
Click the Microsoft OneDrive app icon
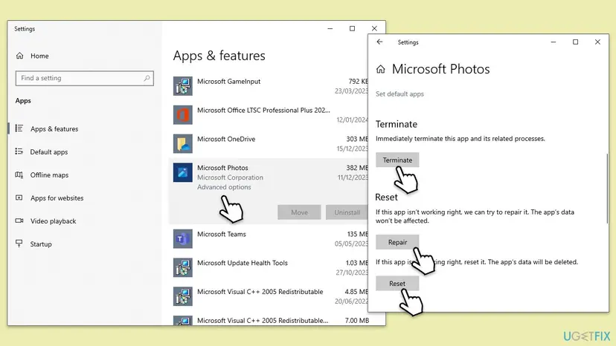pyautogui.click(x=183, y=143)
